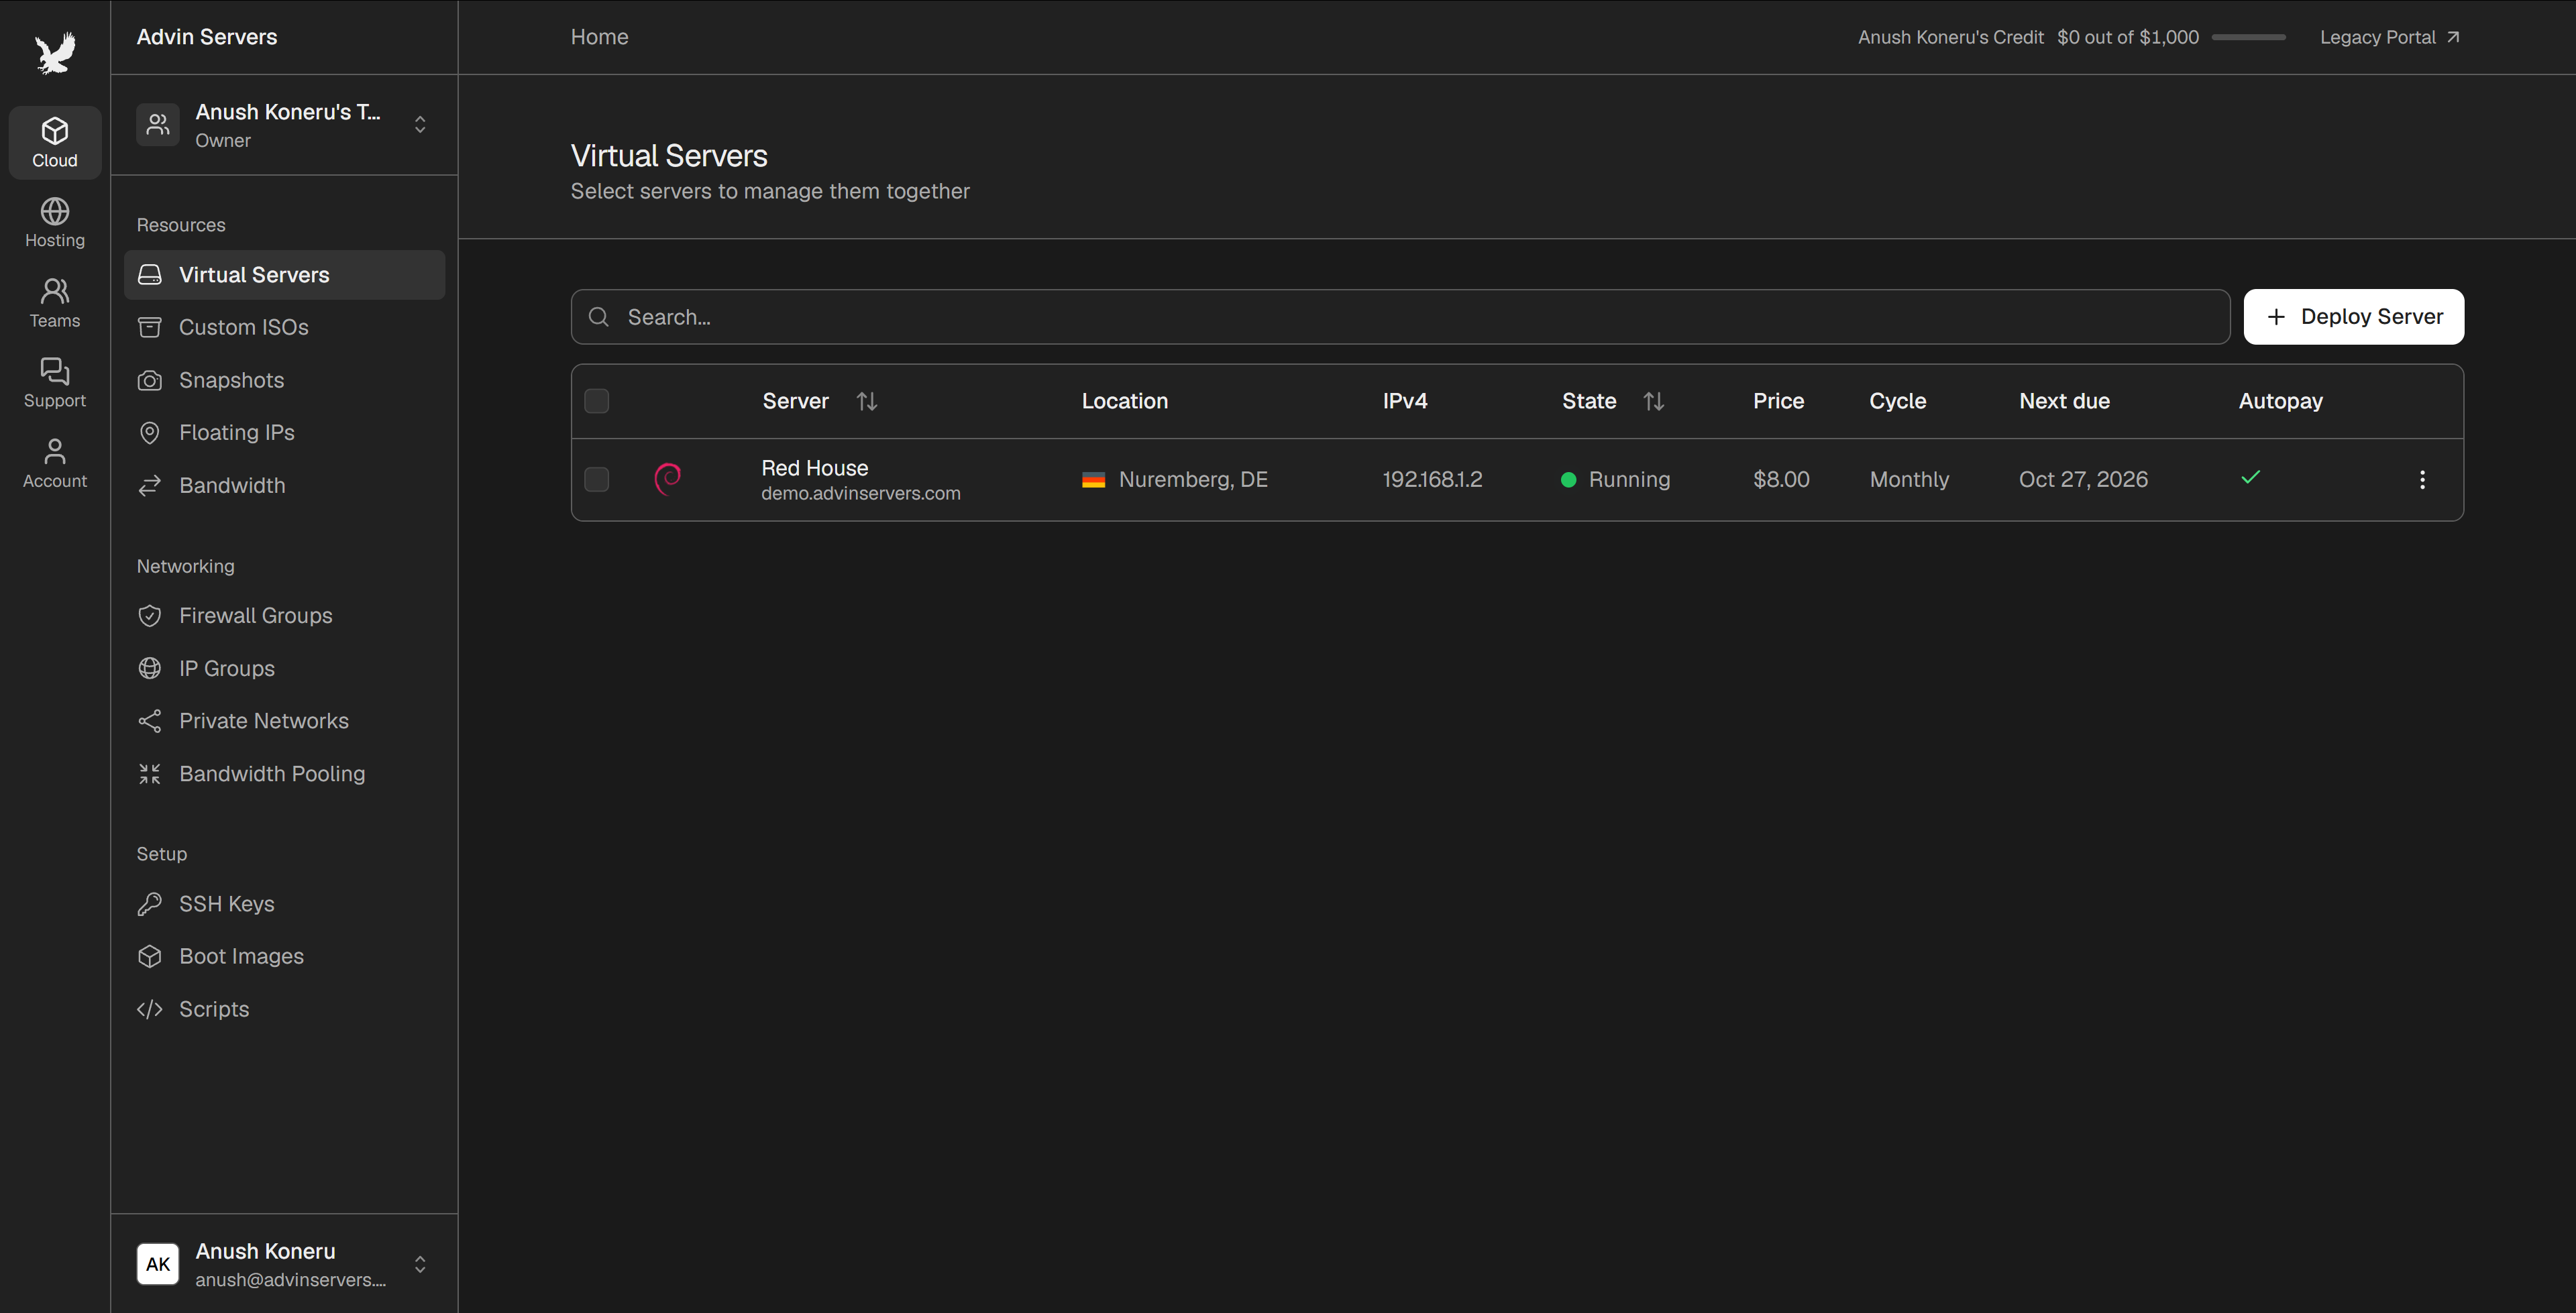Go to IP Groups
The height and width of the screenshot is (1313, 2576).
point(284,668)
